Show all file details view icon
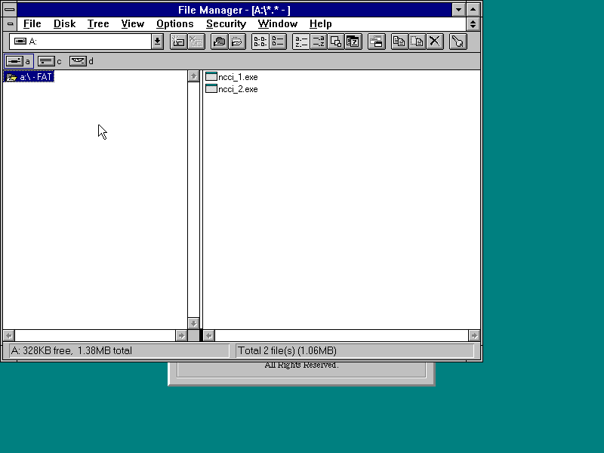Screen dimensions: 604x453 coord(278,42)
